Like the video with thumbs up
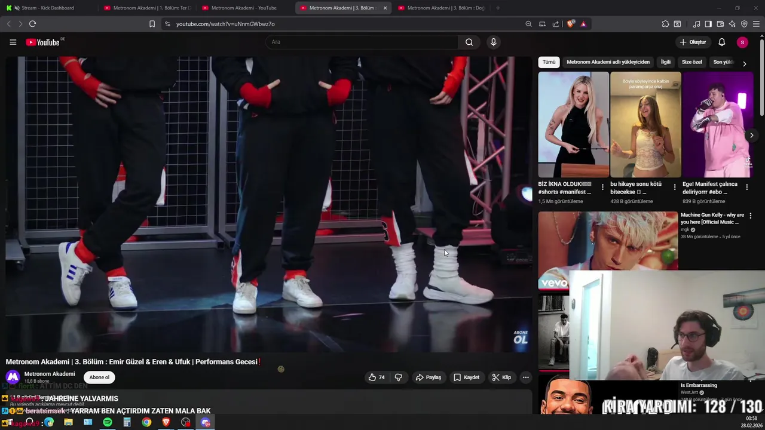Image resolution: width=765 pixels, height=430 pixels. click(x=377, y=377)
